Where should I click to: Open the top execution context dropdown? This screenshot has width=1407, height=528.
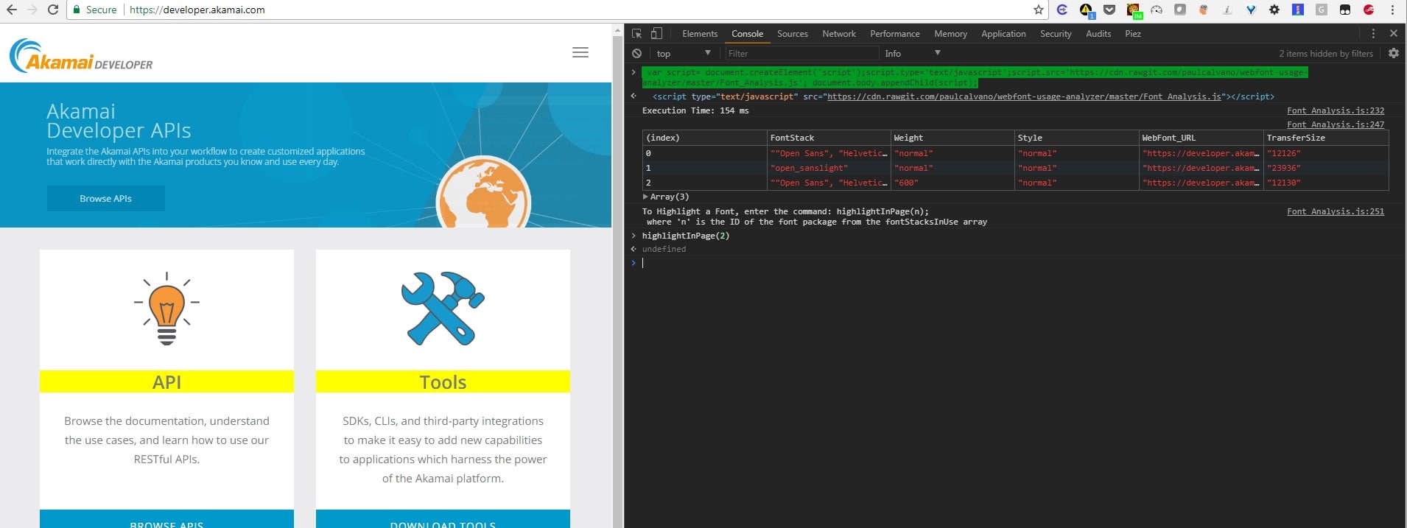coord(683,54)
